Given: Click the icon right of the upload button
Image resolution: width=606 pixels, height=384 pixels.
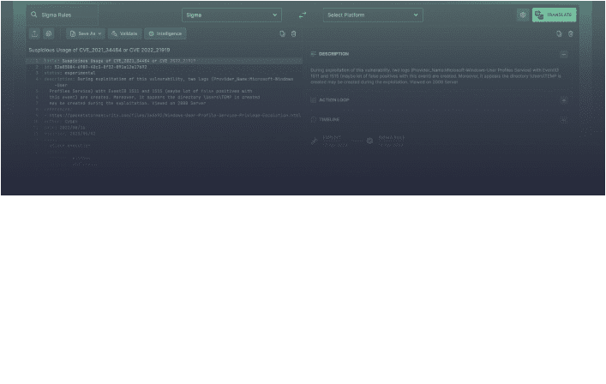Looking at the screenshot, I should (x=49, y=33).
